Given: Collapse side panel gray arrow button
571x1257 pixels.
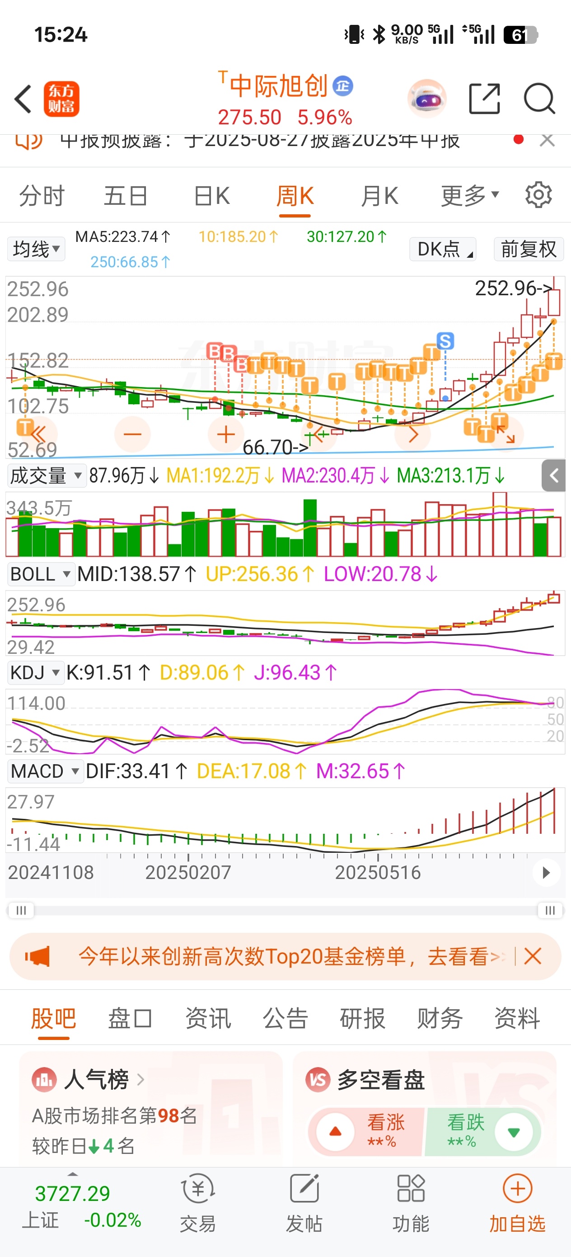Looking at the screenshot, I should [553, 475].
